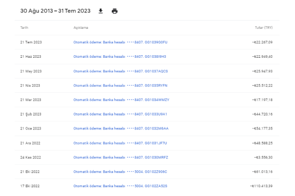Select the date 17 Eki 2022

click(30, 186)
